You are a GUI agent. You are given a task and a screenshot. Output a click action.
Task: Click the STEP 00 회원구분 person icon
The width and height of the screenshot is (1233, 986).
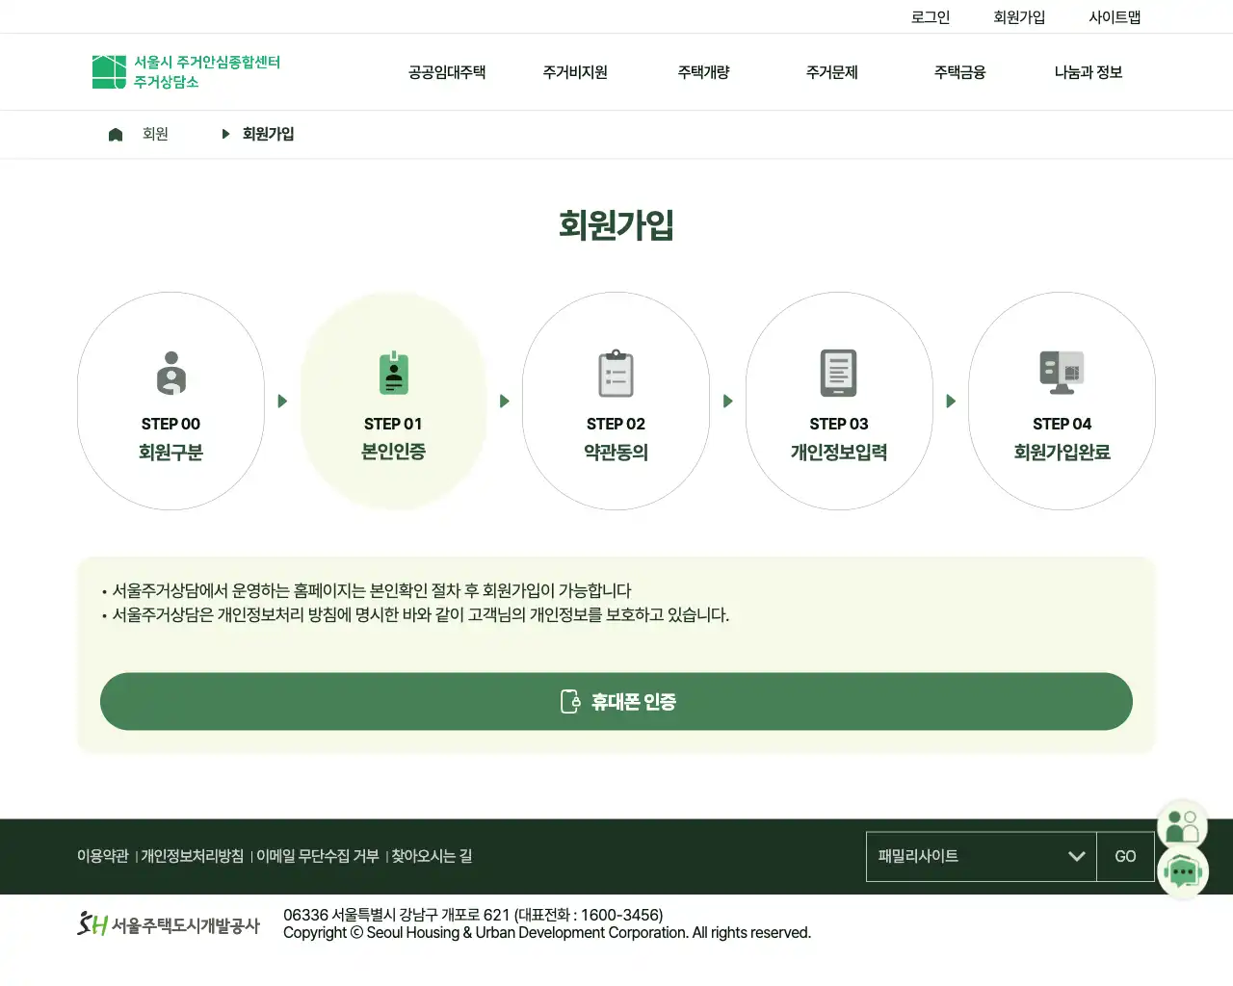[171, 375]
